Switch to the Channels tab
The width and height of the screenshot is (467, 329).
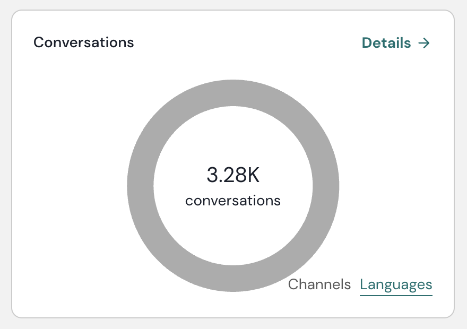(x=319, y=284)
